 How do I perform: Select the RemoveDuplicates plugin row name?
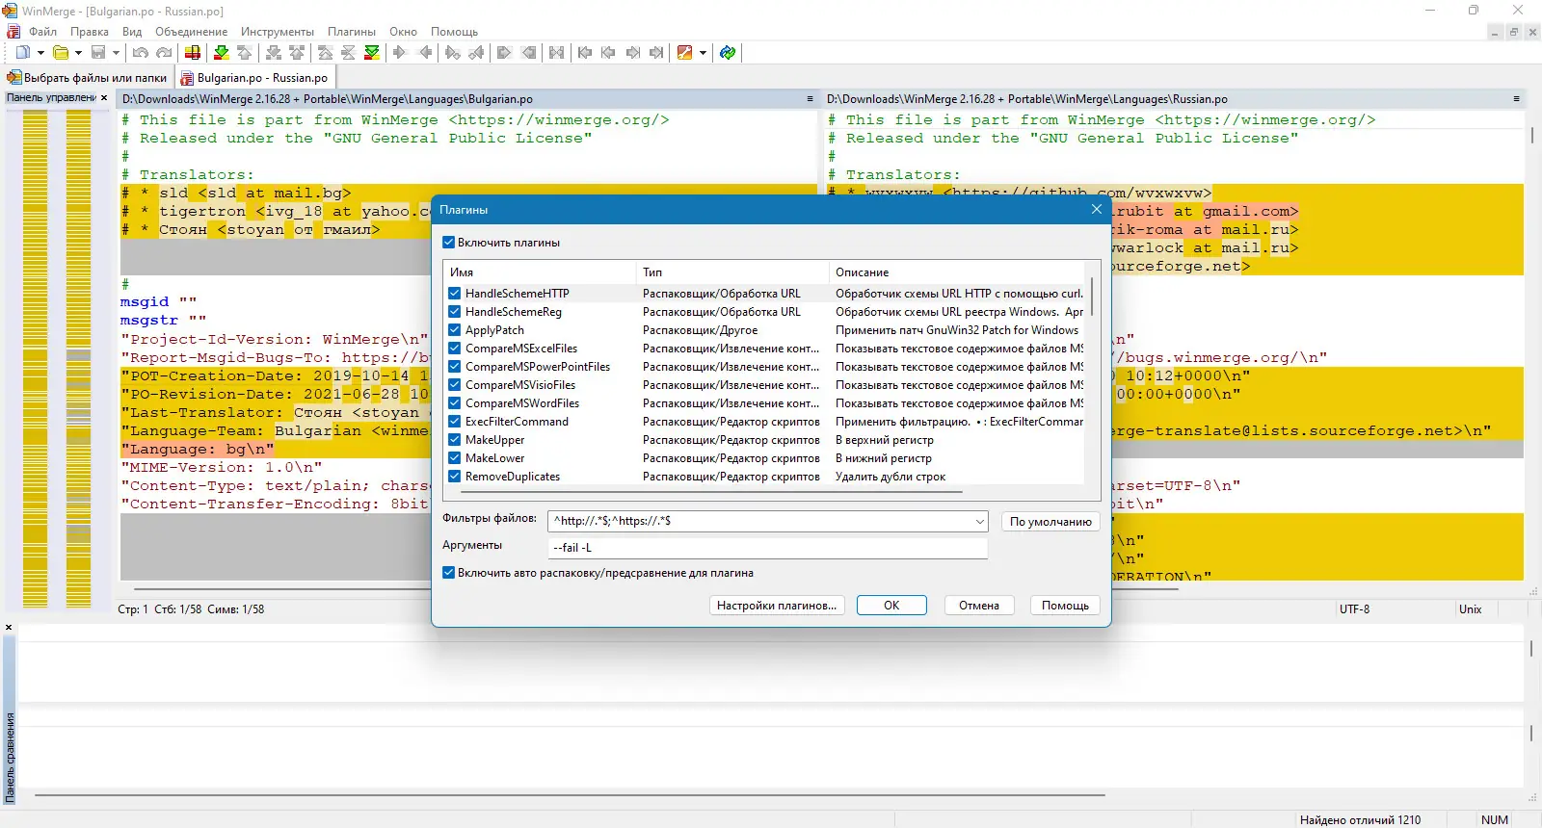click(513, 477)
